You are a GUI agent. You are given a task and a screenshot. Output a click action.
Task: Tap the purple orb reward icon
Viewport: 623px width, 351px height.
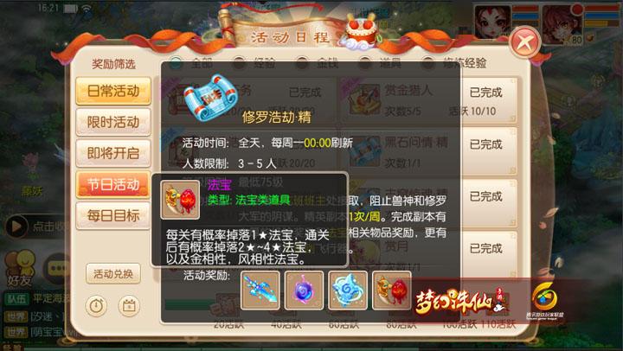point(304,290)
